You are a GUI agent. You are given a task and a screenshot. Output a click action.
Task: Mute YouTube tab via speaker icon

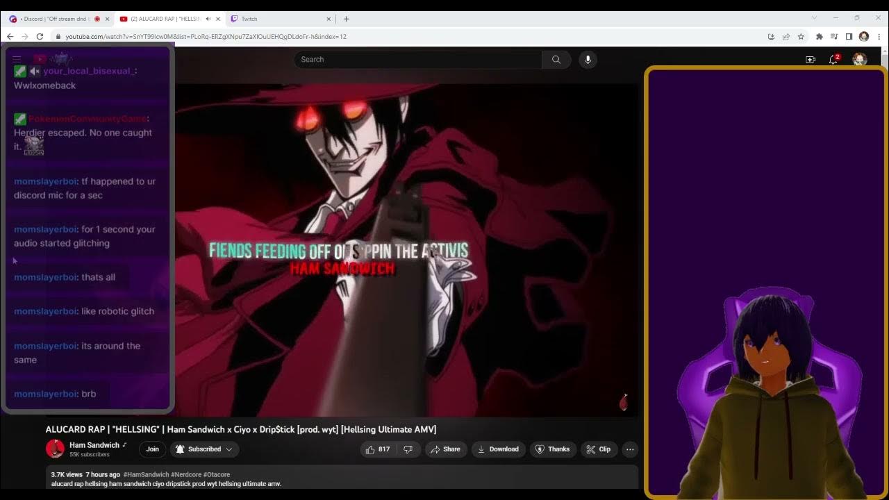(208, 19)
